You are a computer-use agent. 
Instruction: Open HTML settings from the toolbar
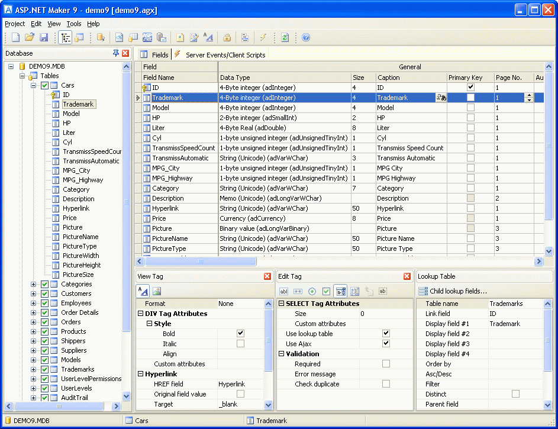pos(119,37)
